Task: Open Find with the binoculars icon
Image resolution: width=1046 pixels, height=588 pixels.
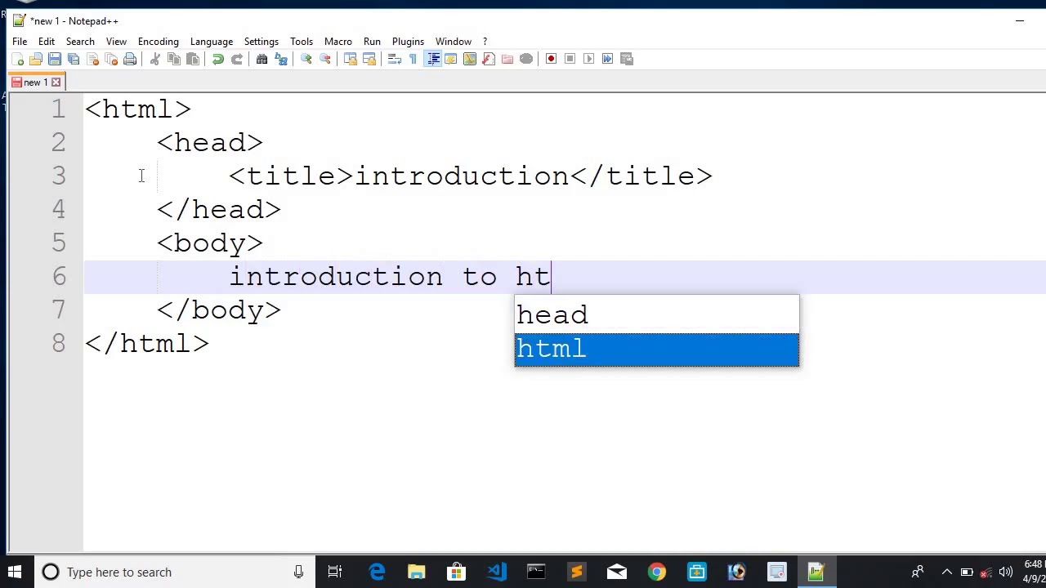Action: 262,59
